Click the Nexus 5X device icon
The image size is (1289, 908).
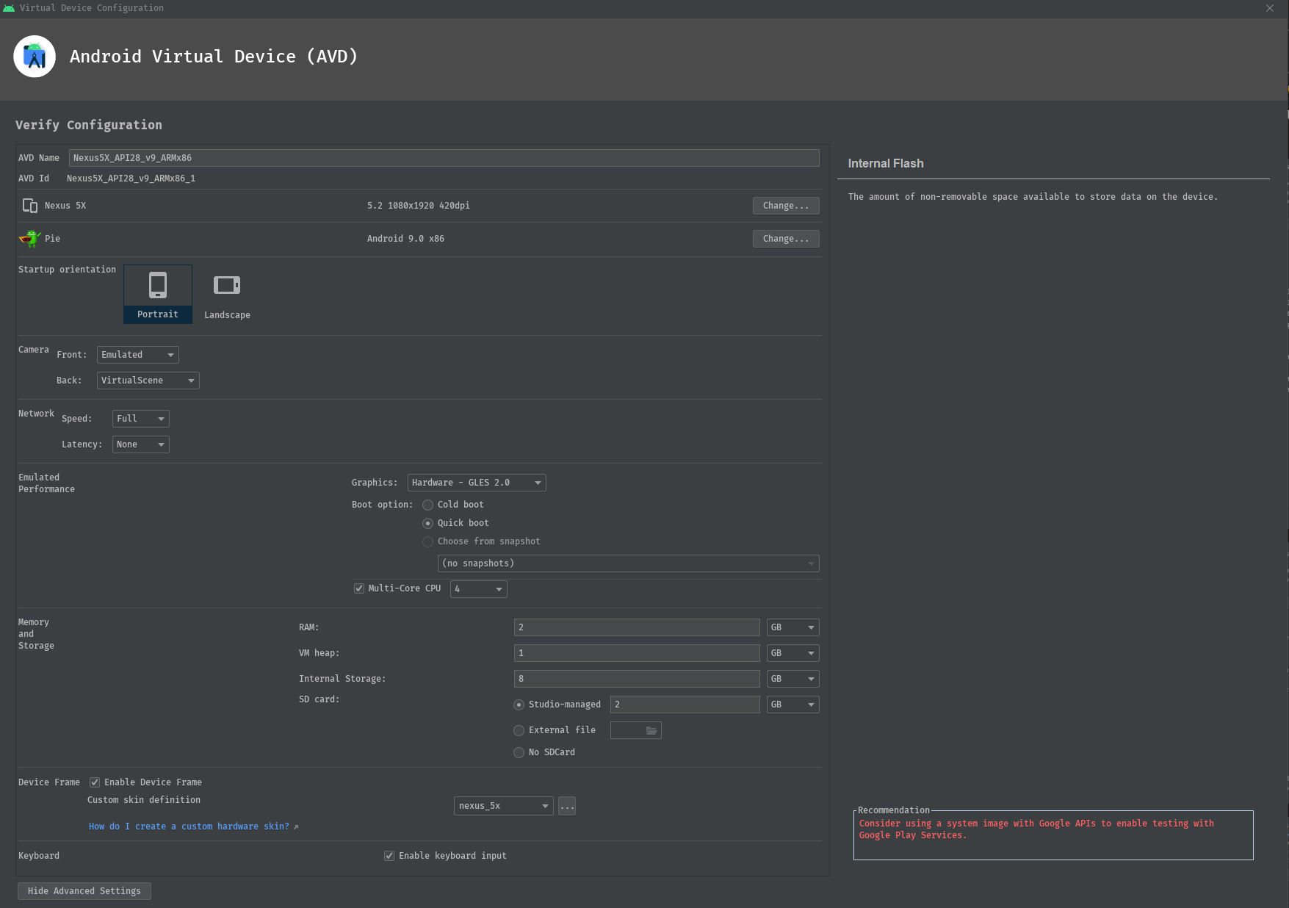[x=30, y=206]
